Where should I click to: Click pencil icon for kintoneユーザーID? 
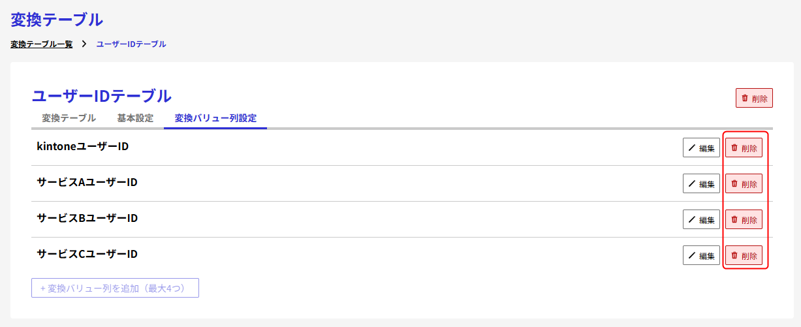[692, 148]
